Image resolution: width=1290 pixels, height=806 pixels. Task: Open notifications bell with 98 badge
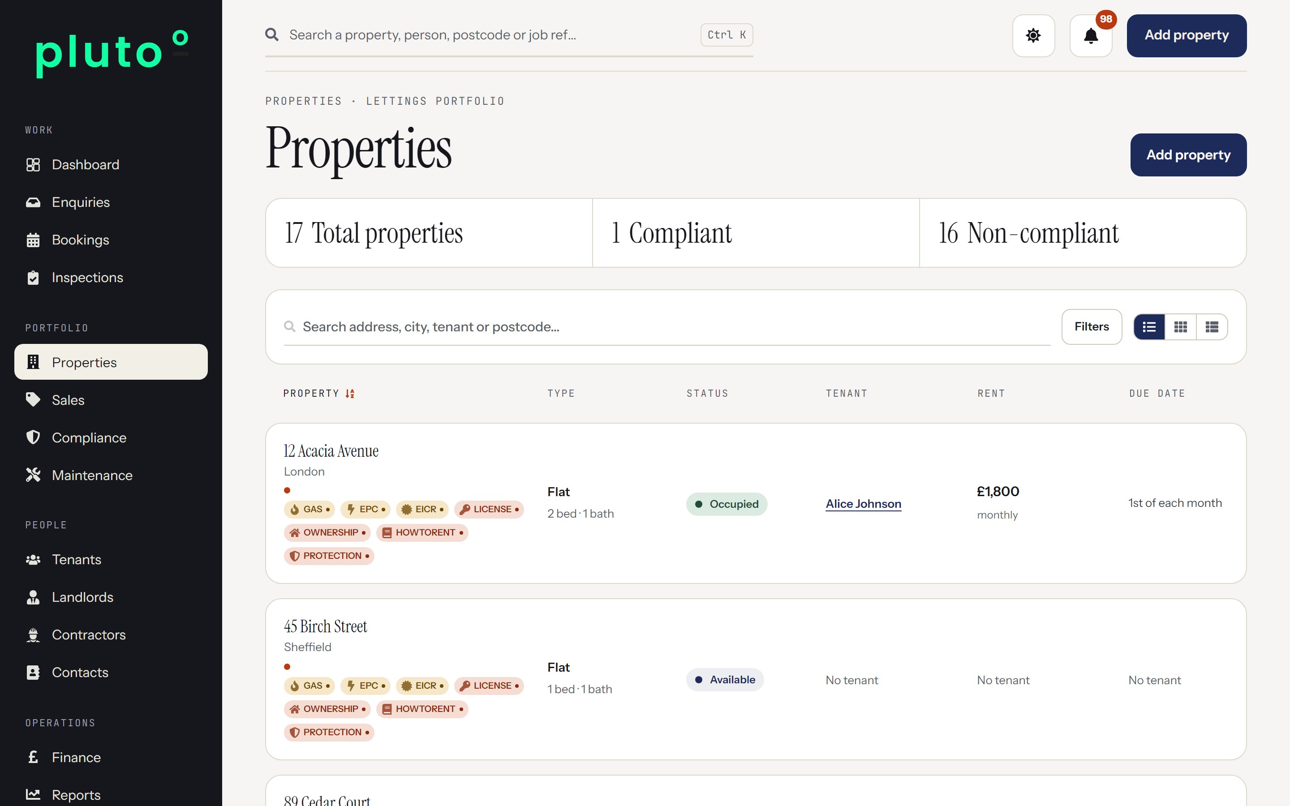click(x=1091, y=35)
